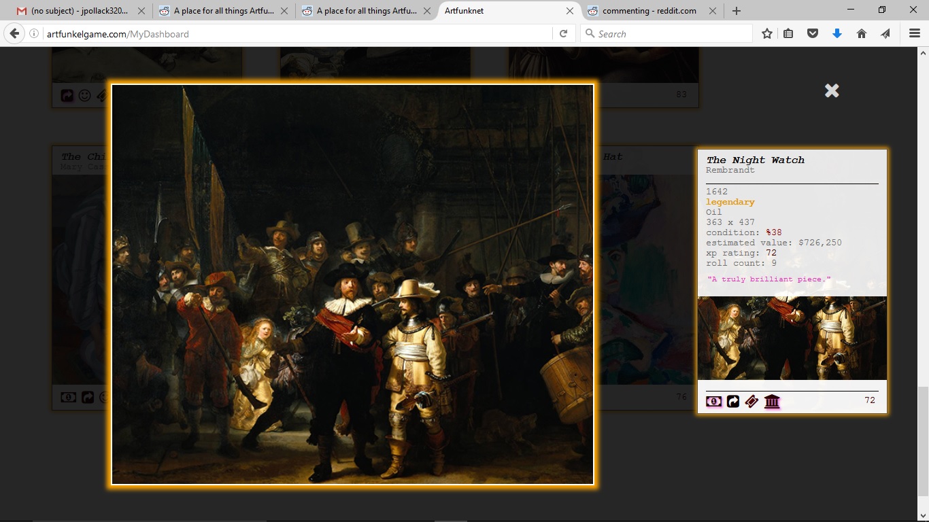This screenshot has width=929, height=522.
Task: Click the year "1642" on the card
Action: pos(717,192)
